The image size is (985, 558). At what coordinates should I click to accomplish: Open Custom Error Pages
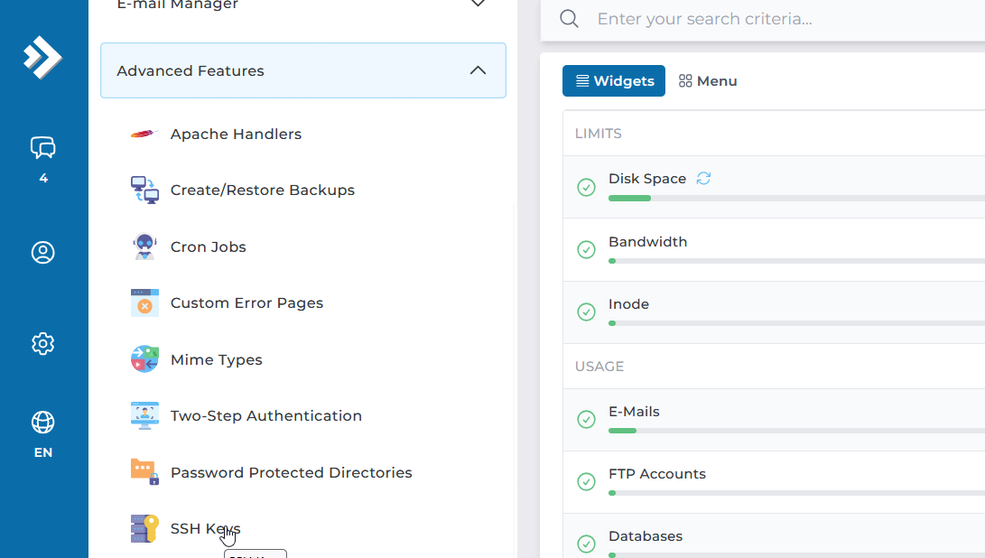[246, 303]
